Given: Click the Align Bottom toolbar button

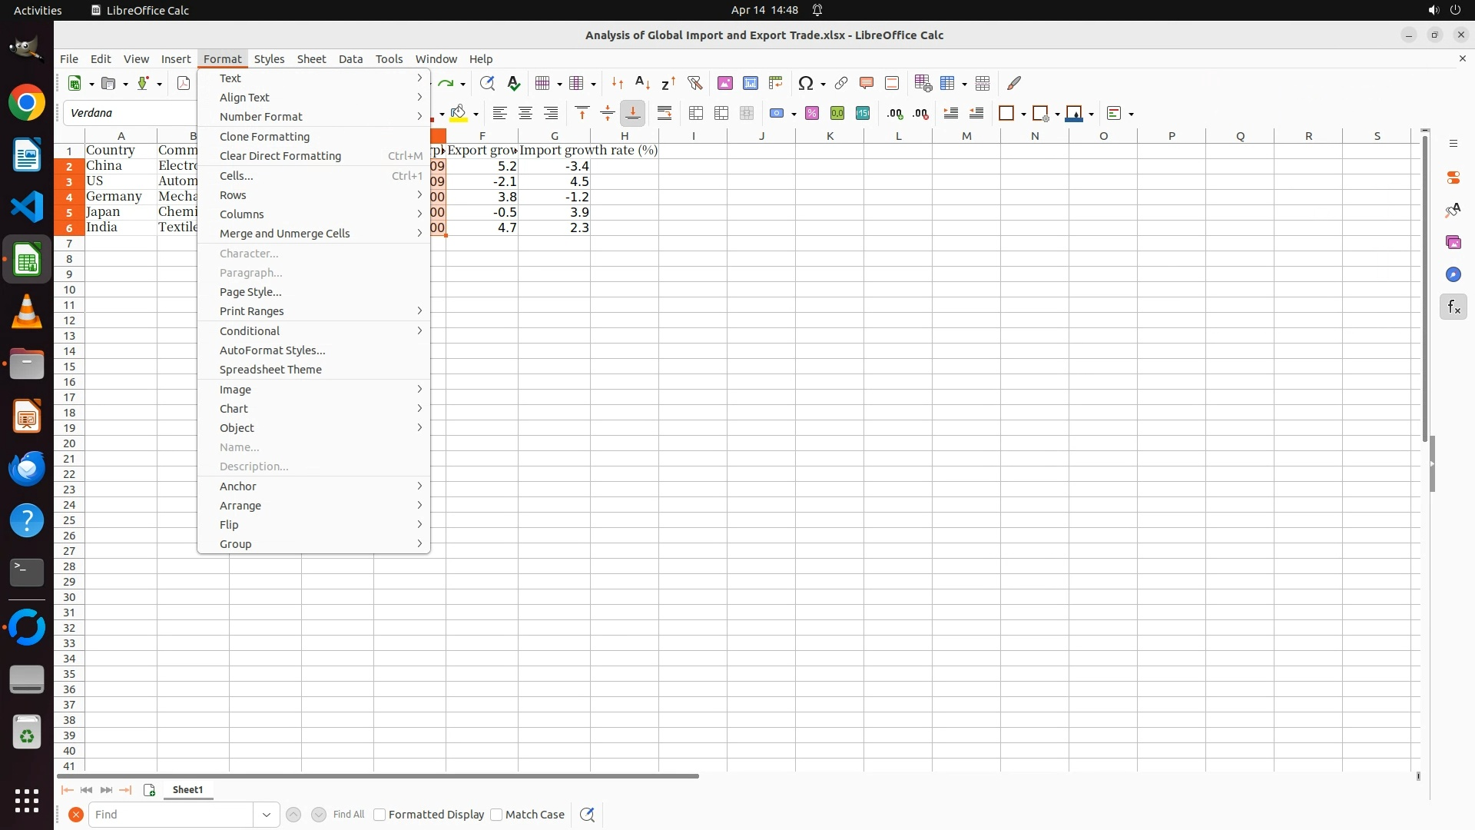Looking at the screenshot, I should tap(632, 113).
